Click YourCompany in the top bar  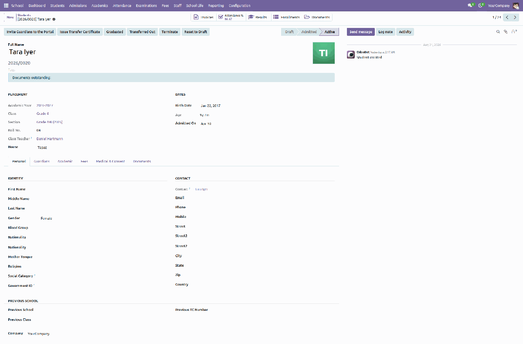pos(499,6)
